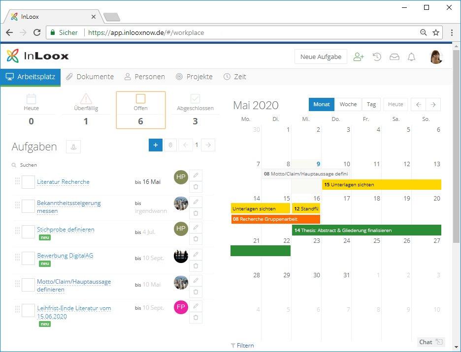This screenshot has width=461, height=352.
Task: Check off the Literatur Recherche task
Action: point(28,182)
